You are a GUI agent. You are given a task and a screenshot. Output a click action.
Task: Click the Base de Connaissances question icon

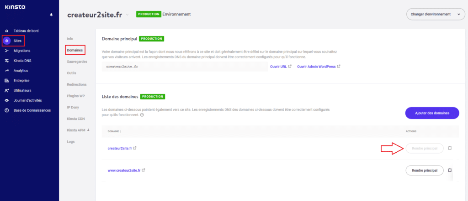point(6,110)
